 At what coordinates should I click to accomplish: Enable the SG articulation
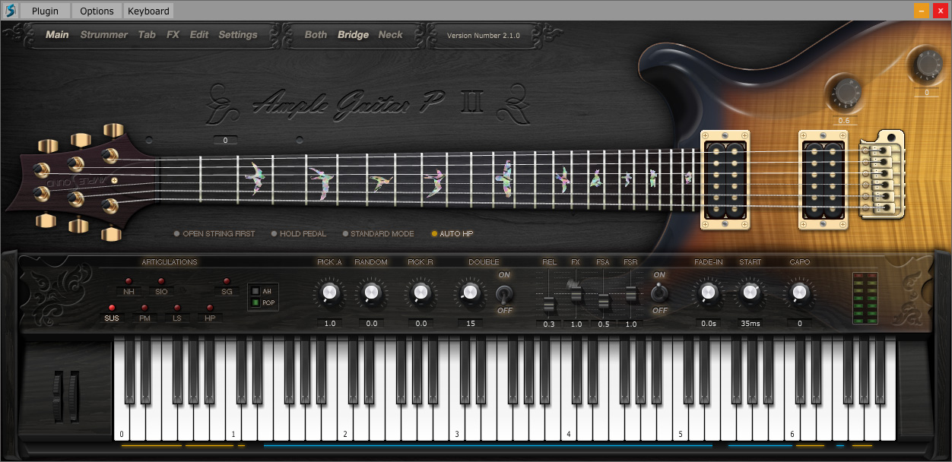coord(227,286)
